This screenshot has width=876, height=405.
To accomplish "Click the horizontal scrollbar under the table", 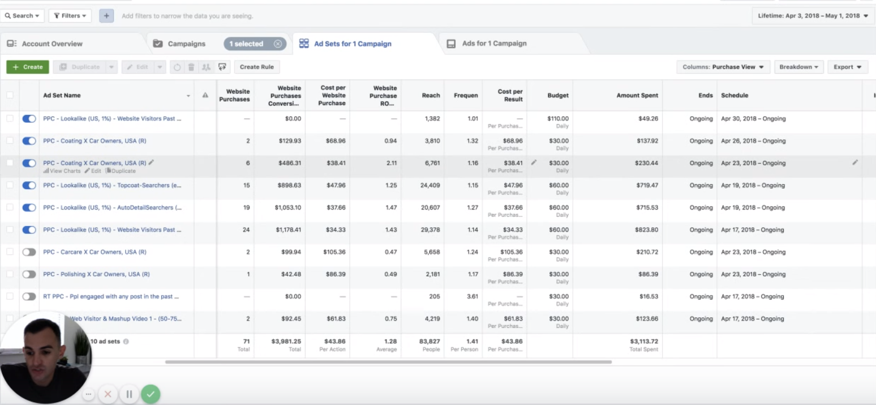I will [388, 362].
